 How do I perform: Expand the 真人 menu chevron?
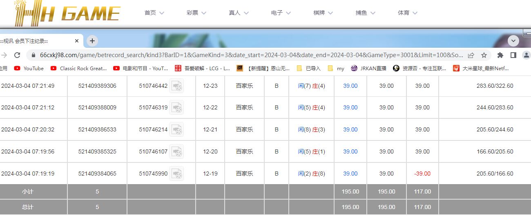click(246, 13)
